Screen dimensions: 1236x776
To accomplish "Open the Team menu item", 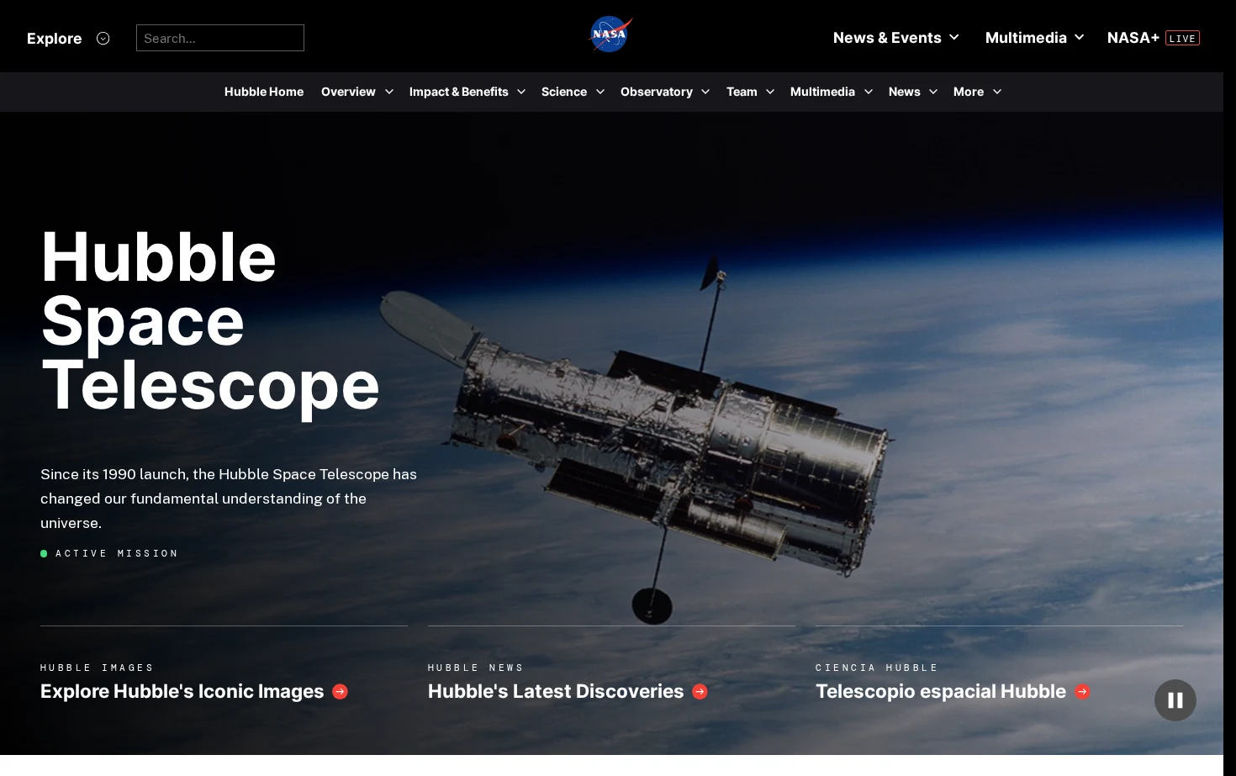I will tap(742, 92).
